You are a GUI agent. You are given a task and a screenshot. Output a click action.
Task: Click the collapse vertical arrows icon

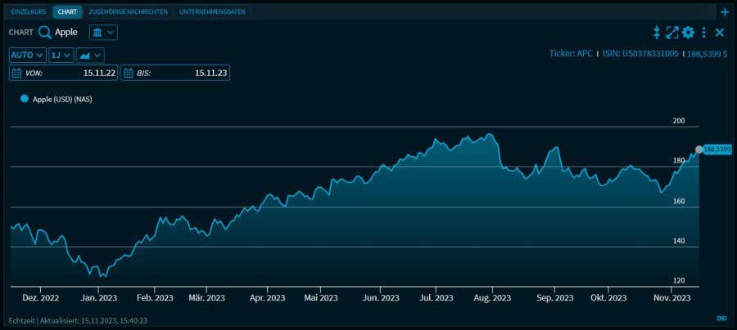tap(657, 32)
